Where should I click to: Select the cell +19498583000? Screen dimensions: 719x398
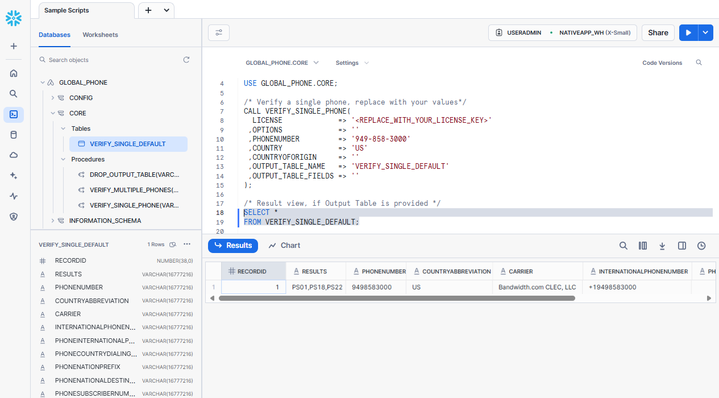[x=637, y=287]
